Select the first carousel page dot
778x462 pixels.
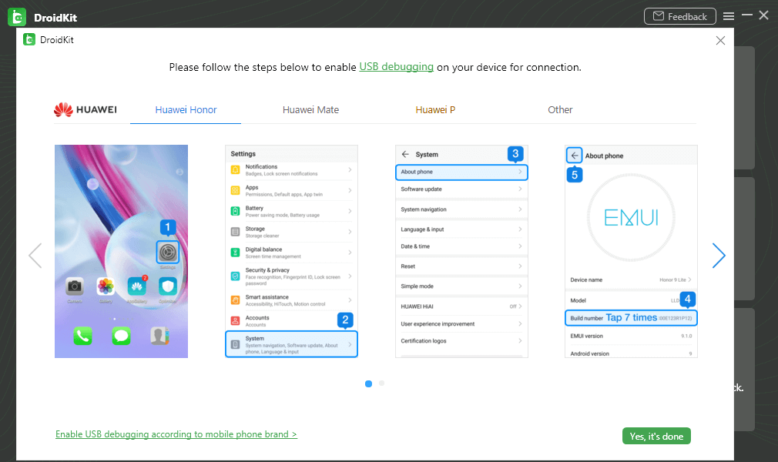click(368, 383)
